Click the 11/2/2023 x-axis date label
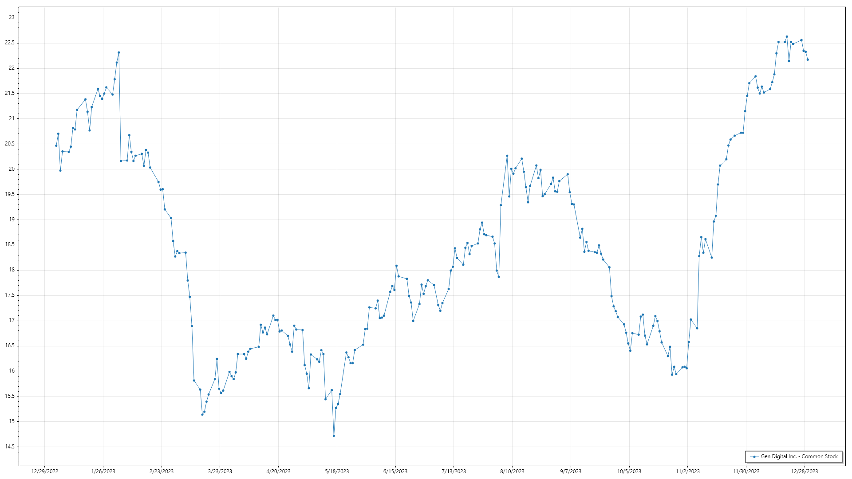This screenshot has width=852, height=479. 687,471
